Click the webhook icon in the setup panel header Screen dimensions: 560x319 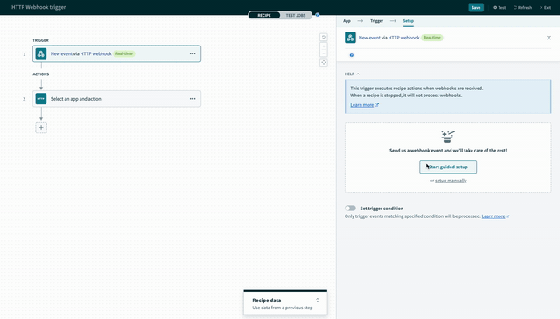point(350,38)
